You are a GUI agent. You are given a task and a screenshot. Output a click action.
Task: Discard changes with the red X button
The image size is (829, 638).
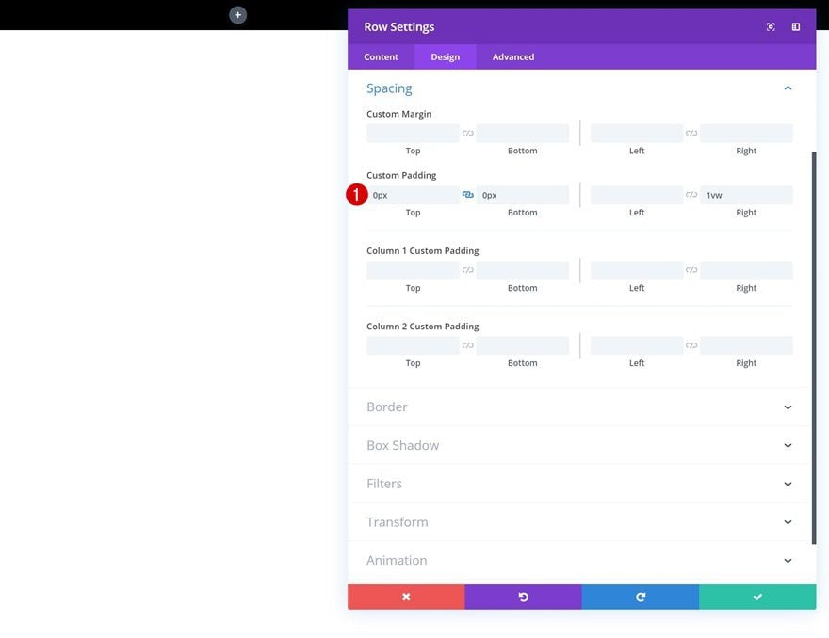[x=406, y=597]
